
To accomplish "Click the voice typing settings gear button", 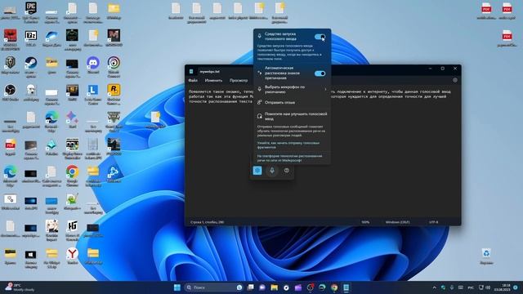I will tap(257, 171).
